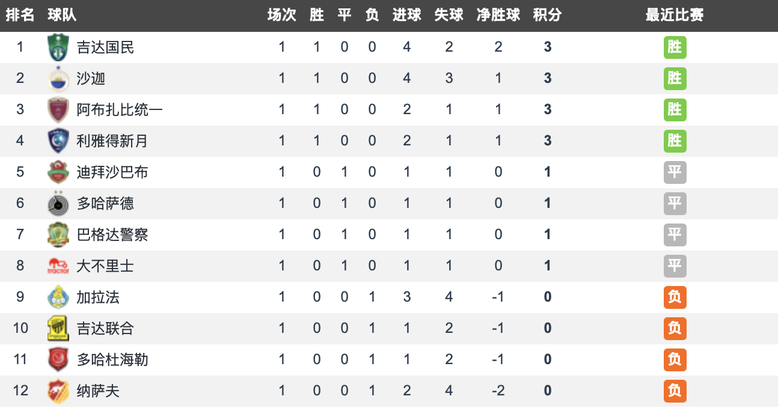
Task: Select the 利雅得新月 team crest
Action: pos(58,141)
